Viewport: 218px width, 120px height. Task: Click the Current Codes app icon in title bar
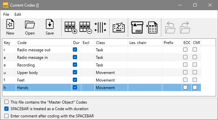pyautogui.click(x=6, y=5)
